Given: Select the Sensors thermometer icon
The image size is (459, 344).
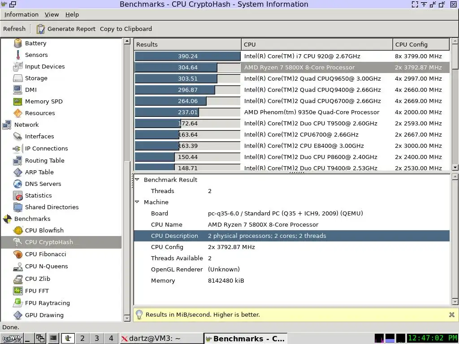Looking at the screenshot, I should 18,55.
